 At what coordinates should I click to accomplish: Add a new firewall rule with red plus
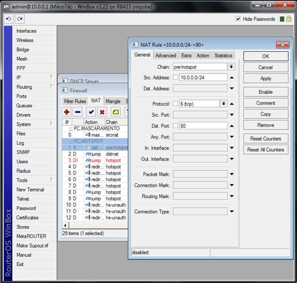point(67,112)
